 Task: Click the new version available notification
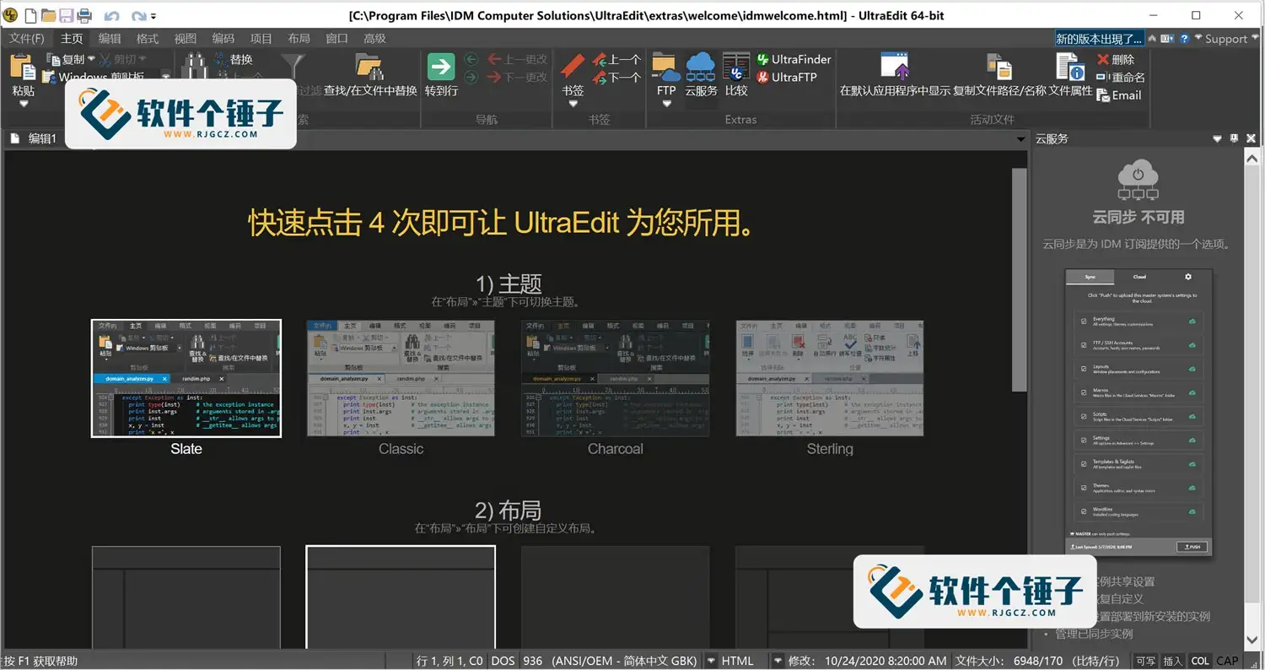tap(1099, 38)
